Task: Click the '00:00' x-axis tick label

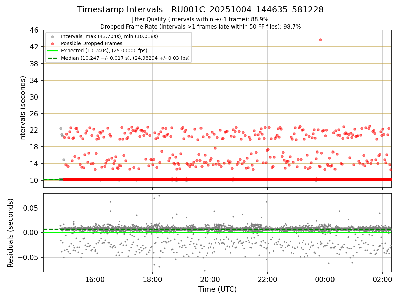Action: pyautogui.click(x=325, y=279)
